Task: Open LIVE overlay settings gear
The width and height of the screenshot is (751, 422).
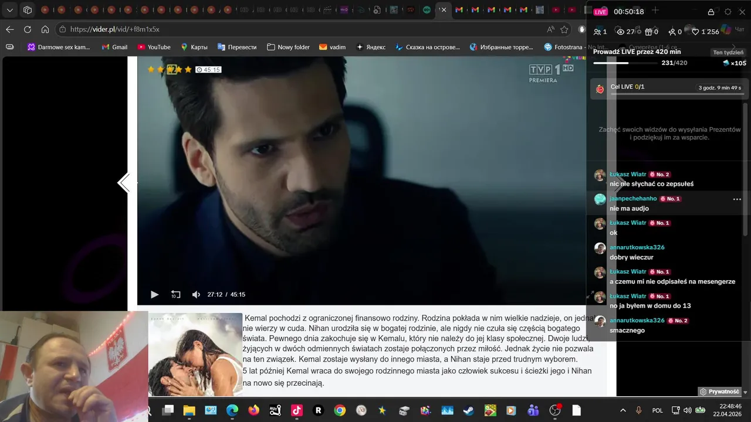Action: click(x=728, y=12)
